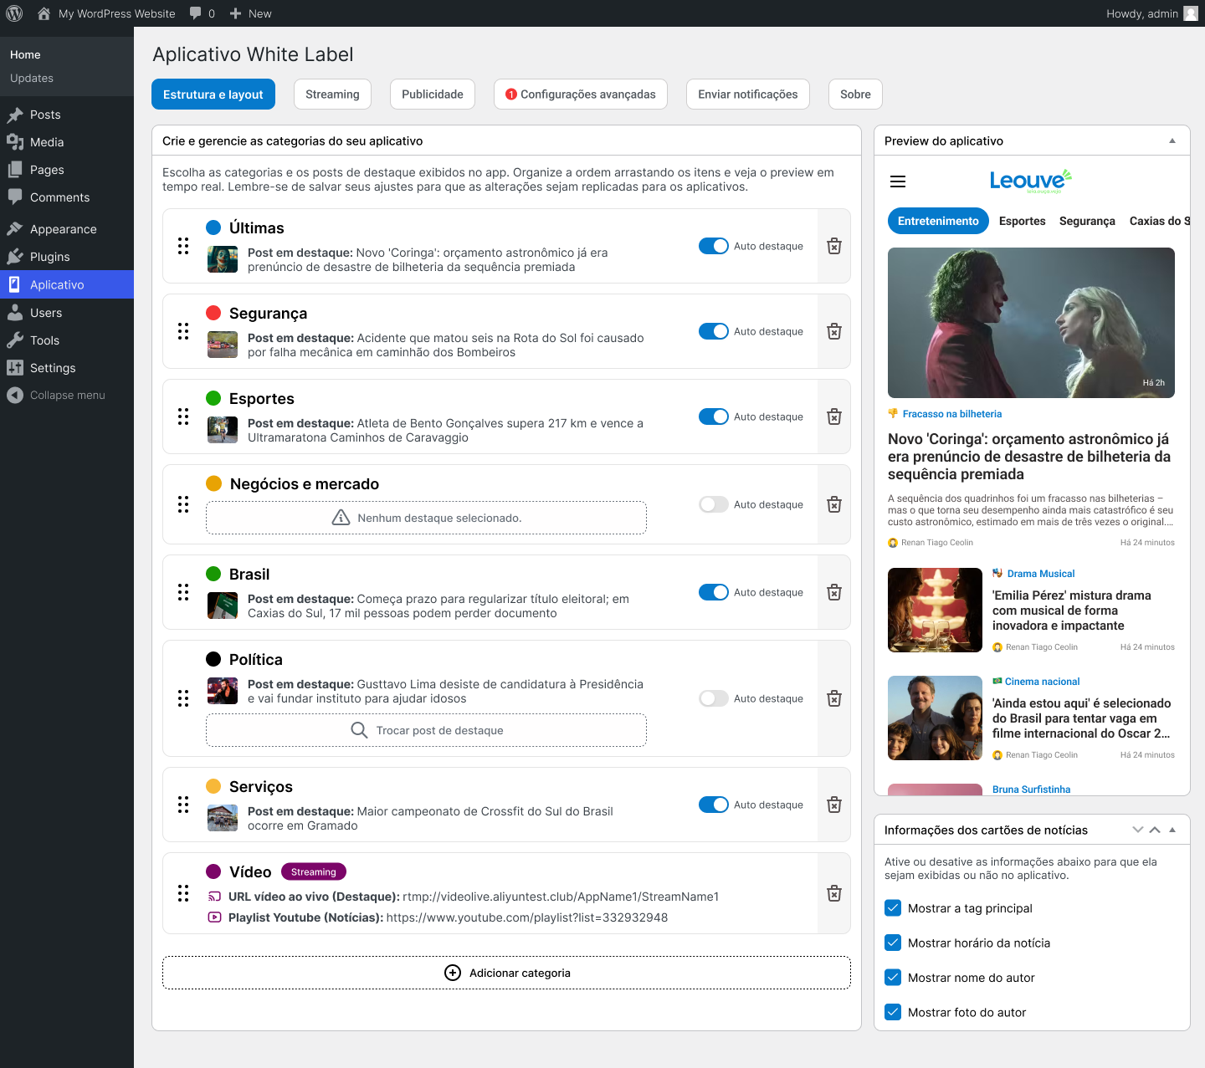Screen dimensions: 1205x1068
Task: Collapse the Preview do aplicativo panel
Action: tap(1173, 141)
